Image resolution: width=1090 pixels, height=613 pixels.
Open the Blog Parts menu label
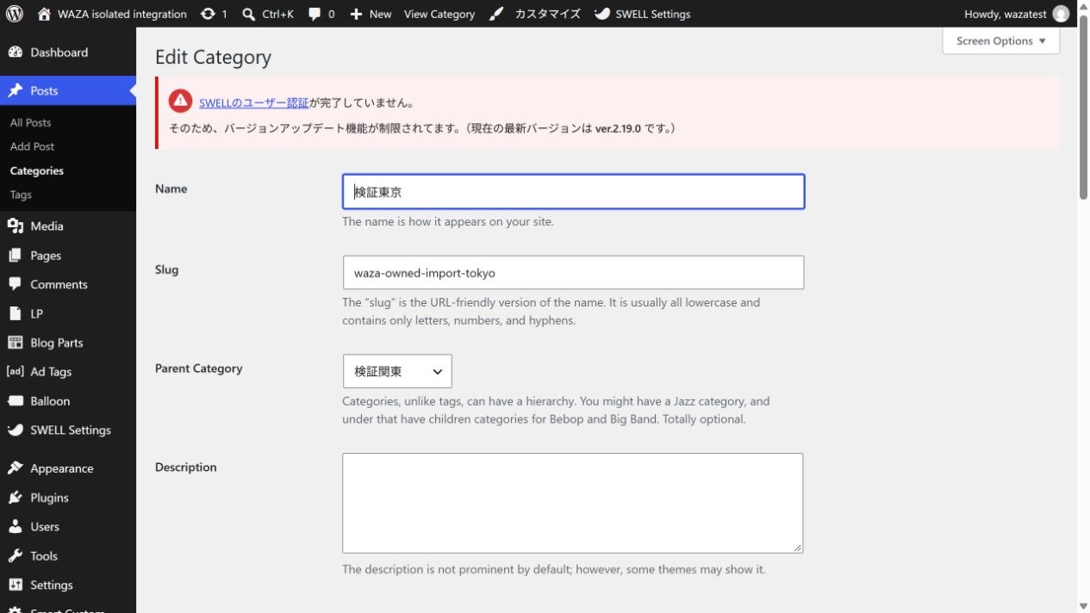[x=57, y=343]
